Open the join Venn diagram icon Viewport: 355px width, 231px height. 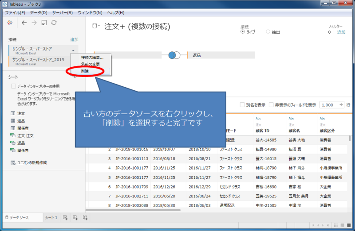click(174, 55)
